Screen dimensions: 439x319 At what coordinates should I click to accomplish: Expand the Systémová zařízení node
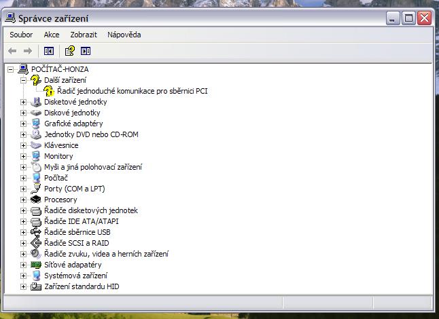click(x=23, y=276)
